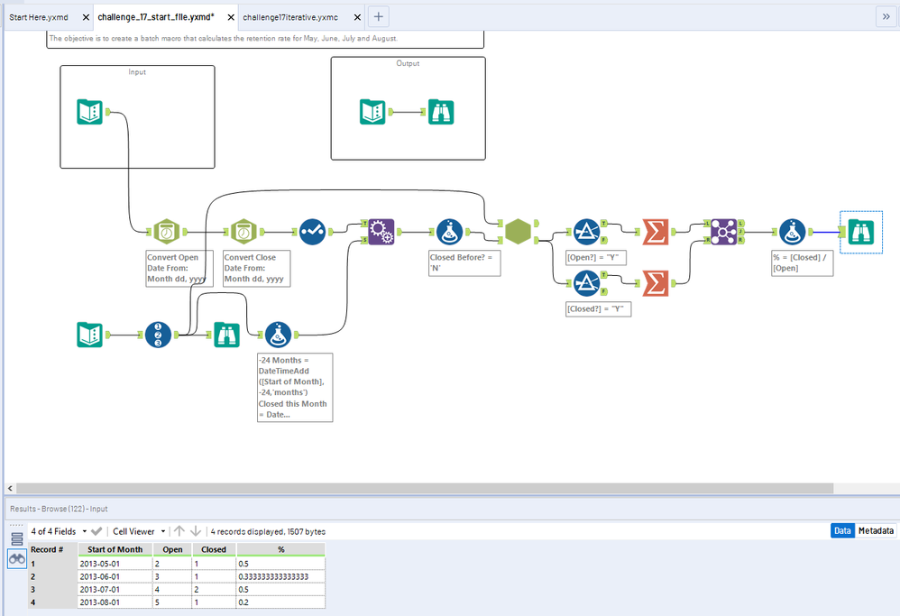
Task: Click the Convert Open Date DateTime tool
Action: [166, 232]
